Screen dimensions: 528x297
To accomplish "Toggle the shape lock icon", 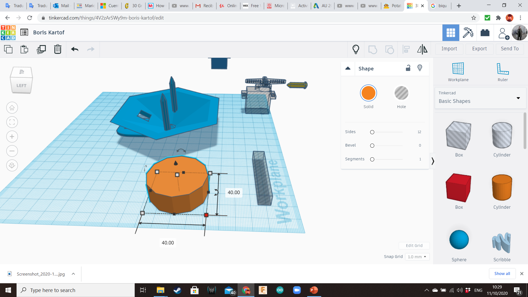I will [x=408, y=68].
